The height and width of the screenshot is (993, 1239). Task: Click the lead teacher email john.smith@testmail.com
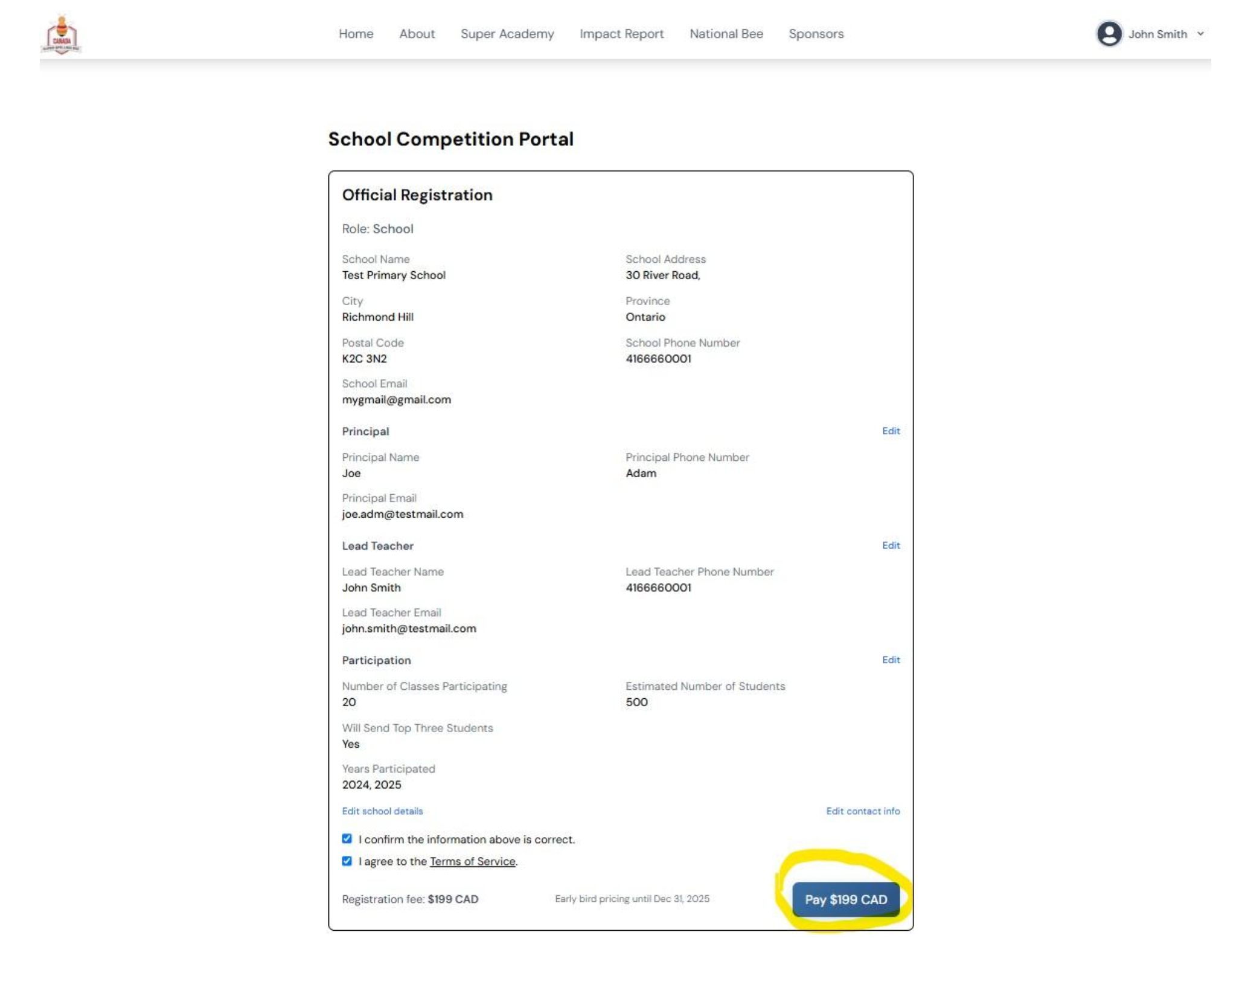(409, 628)
